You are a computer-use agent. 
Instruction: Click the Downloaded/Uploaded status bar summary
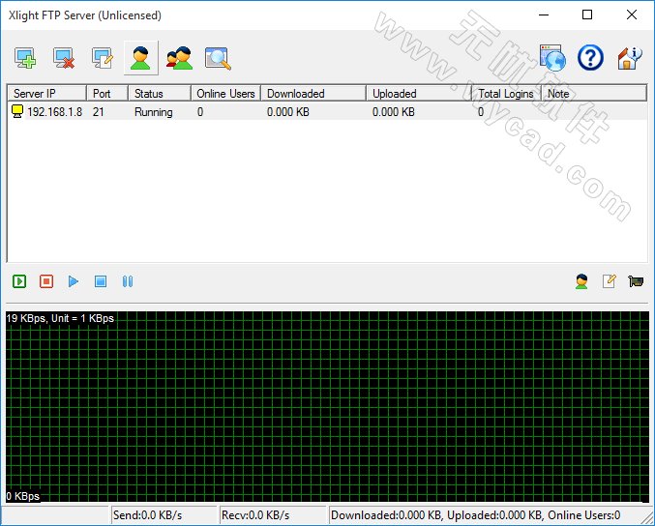tap(475, 515)
